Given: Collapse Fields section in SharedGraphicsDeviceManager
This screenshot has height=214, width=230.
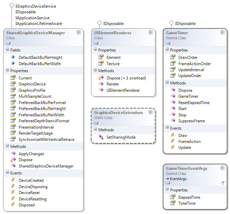Looking at the screenshot, I should tap(7, 50).
